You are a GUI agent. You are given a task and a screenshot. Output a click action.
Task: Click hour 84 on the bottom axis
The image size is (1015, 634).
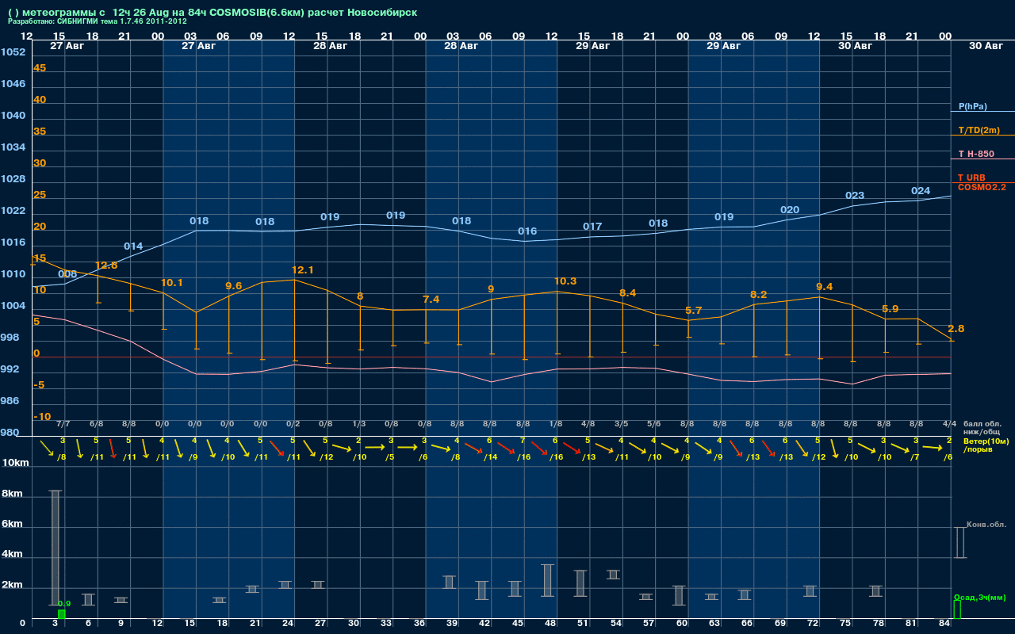coord(944,624)
